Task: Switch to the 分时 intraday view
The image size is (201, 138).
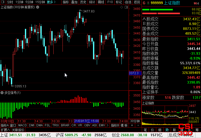Action: point(10,2)
